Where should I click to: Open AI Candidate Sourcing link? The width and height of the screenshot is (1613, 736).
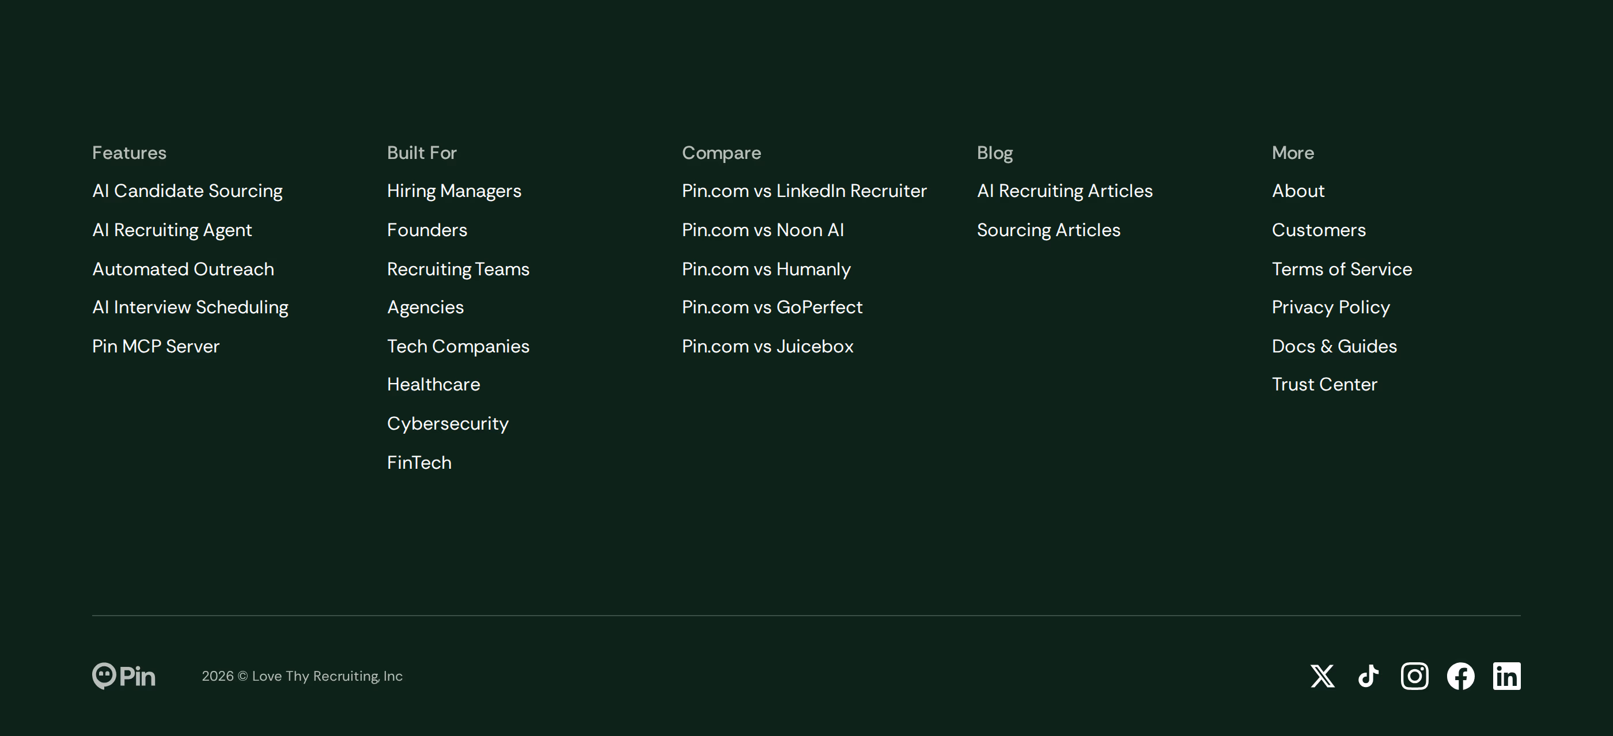pyautogui.click(x=187, y=191)
